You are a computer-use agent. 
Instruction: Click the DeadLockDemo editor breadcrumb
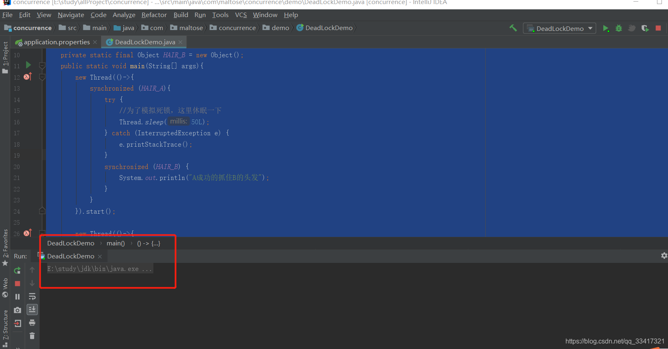(71, 243)
